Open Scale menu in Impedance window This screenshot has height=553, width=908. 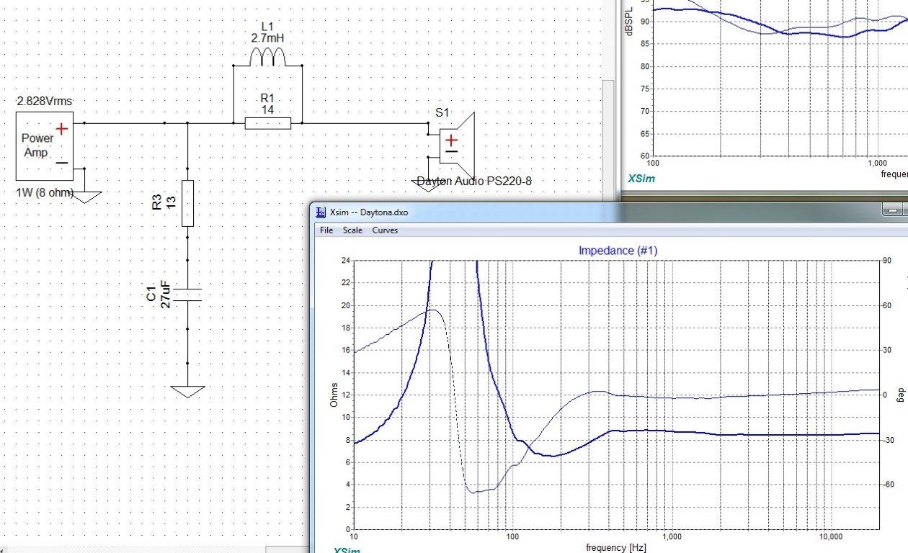[x=353, y=230]
